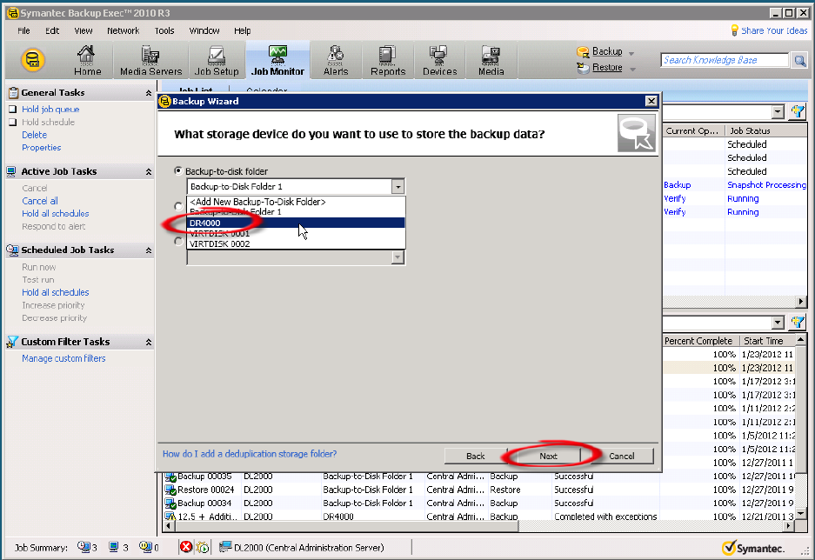Click the Knowledge Base search magnifier icon

tap(799, 61)
